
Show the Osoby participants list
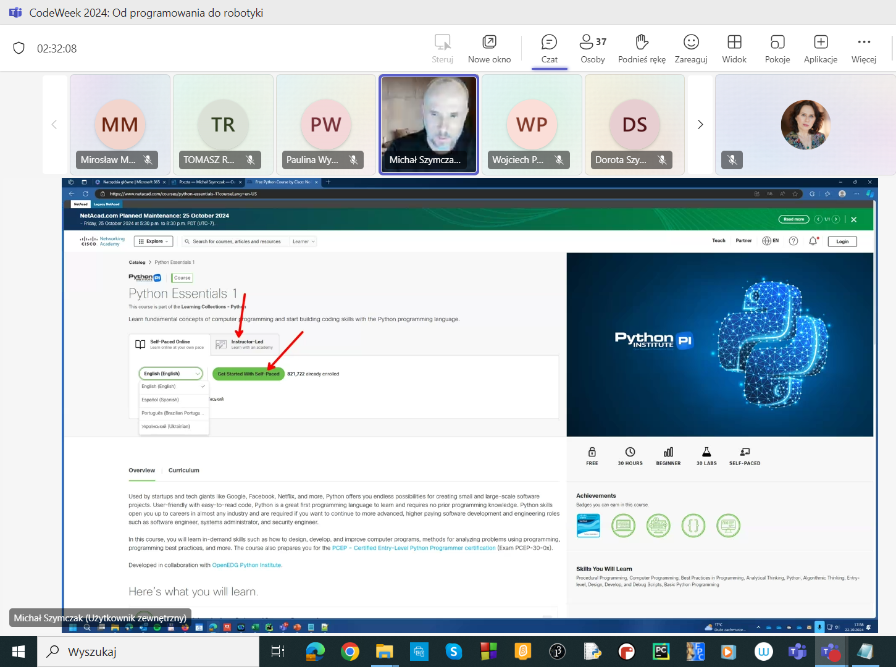click(x=593, y=49)
